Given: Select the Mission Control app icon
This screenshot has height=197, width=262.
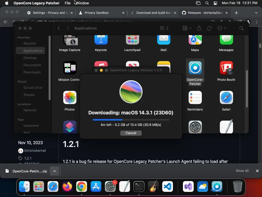Looking at the screenshot, I should [70, 68].
